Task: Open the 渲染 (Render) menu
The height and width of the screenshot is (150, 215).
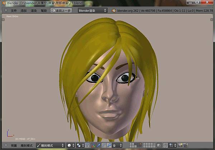Action: point(34,11)
